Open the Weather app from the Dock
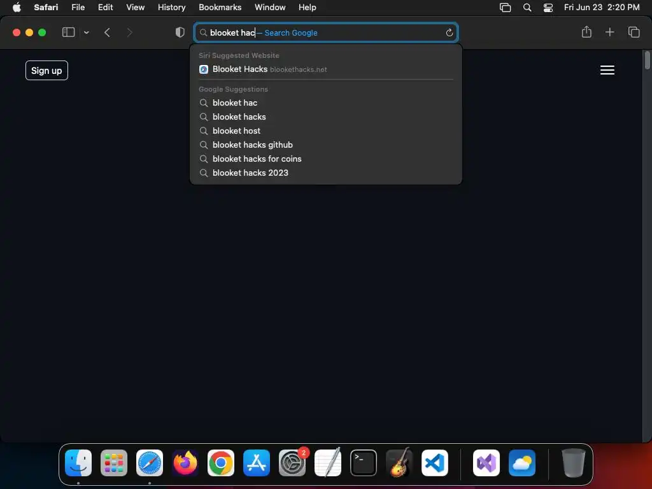The width and height of the screenshot is (652, 489). [x=522, y=463]
